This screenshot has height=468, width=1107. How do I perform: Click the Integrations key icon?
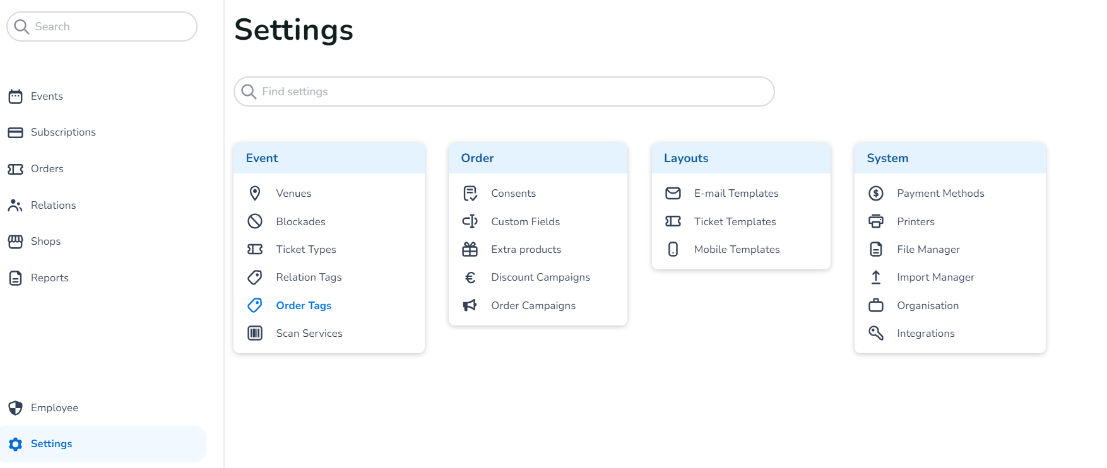point(876,333)
